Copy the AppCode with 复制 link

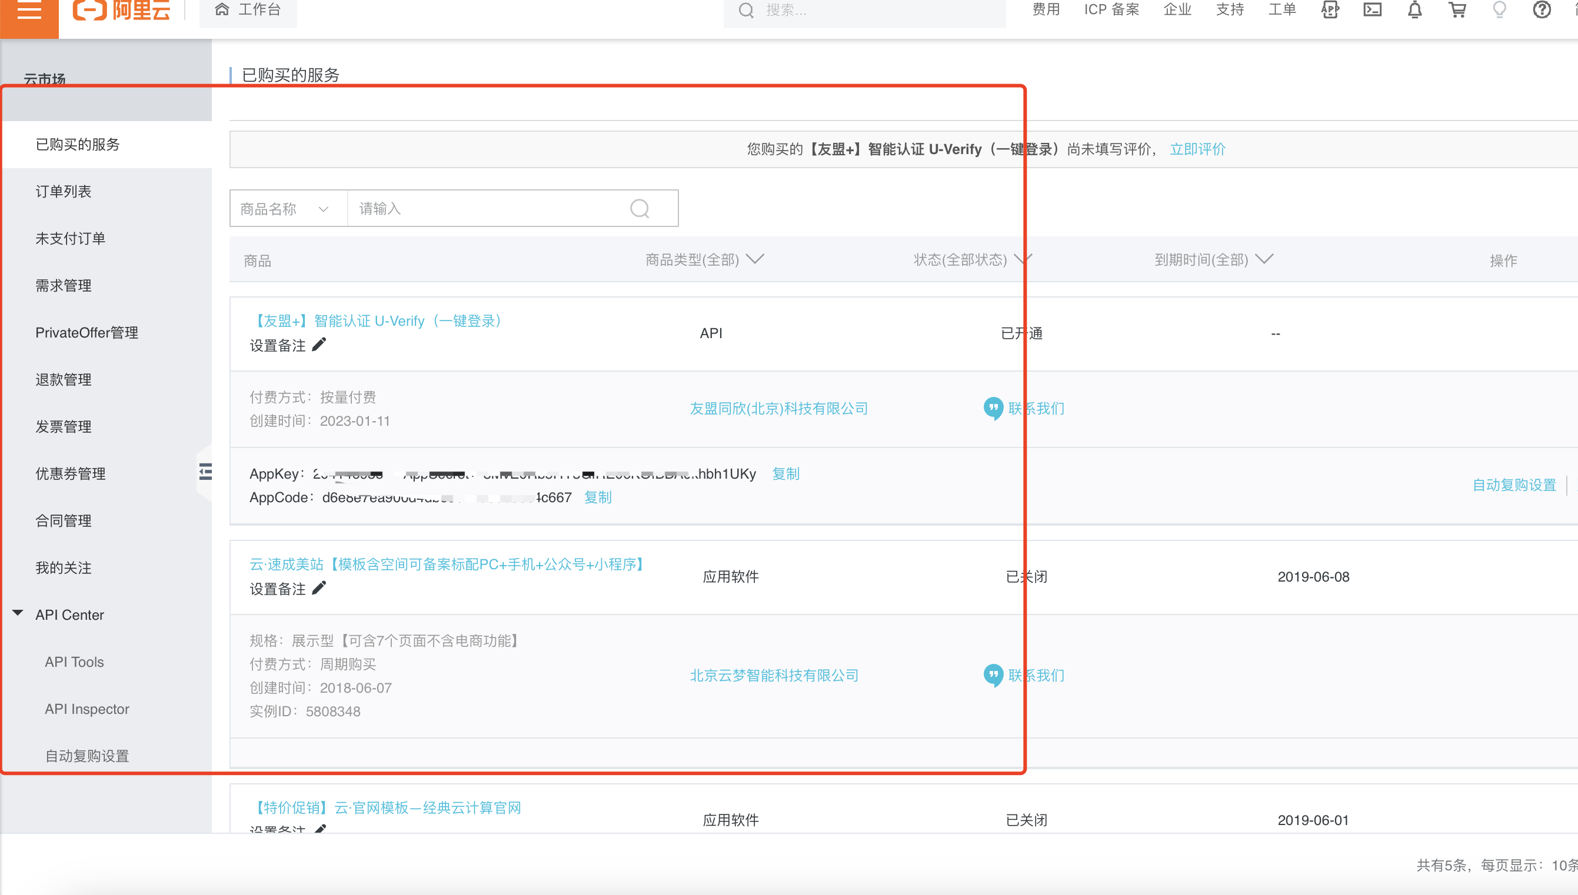[597, 497]
